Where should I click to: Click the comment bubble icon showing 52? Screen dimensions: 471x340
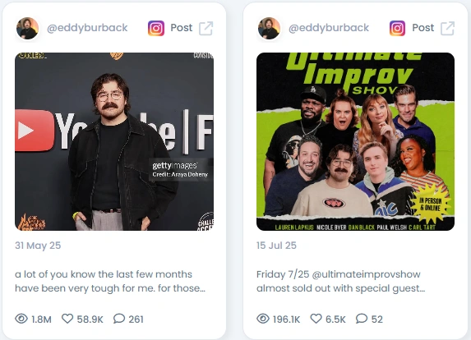(362, 319)
